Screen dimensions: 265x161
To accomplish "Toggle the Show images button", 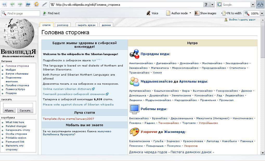I will click(205, 13).
